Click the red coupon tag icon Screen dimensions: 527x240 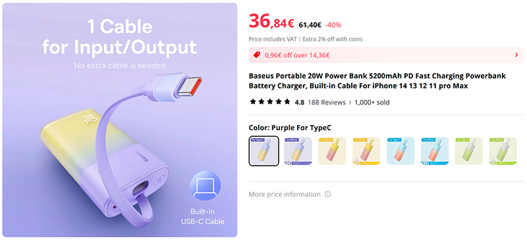tap(257, 55)
